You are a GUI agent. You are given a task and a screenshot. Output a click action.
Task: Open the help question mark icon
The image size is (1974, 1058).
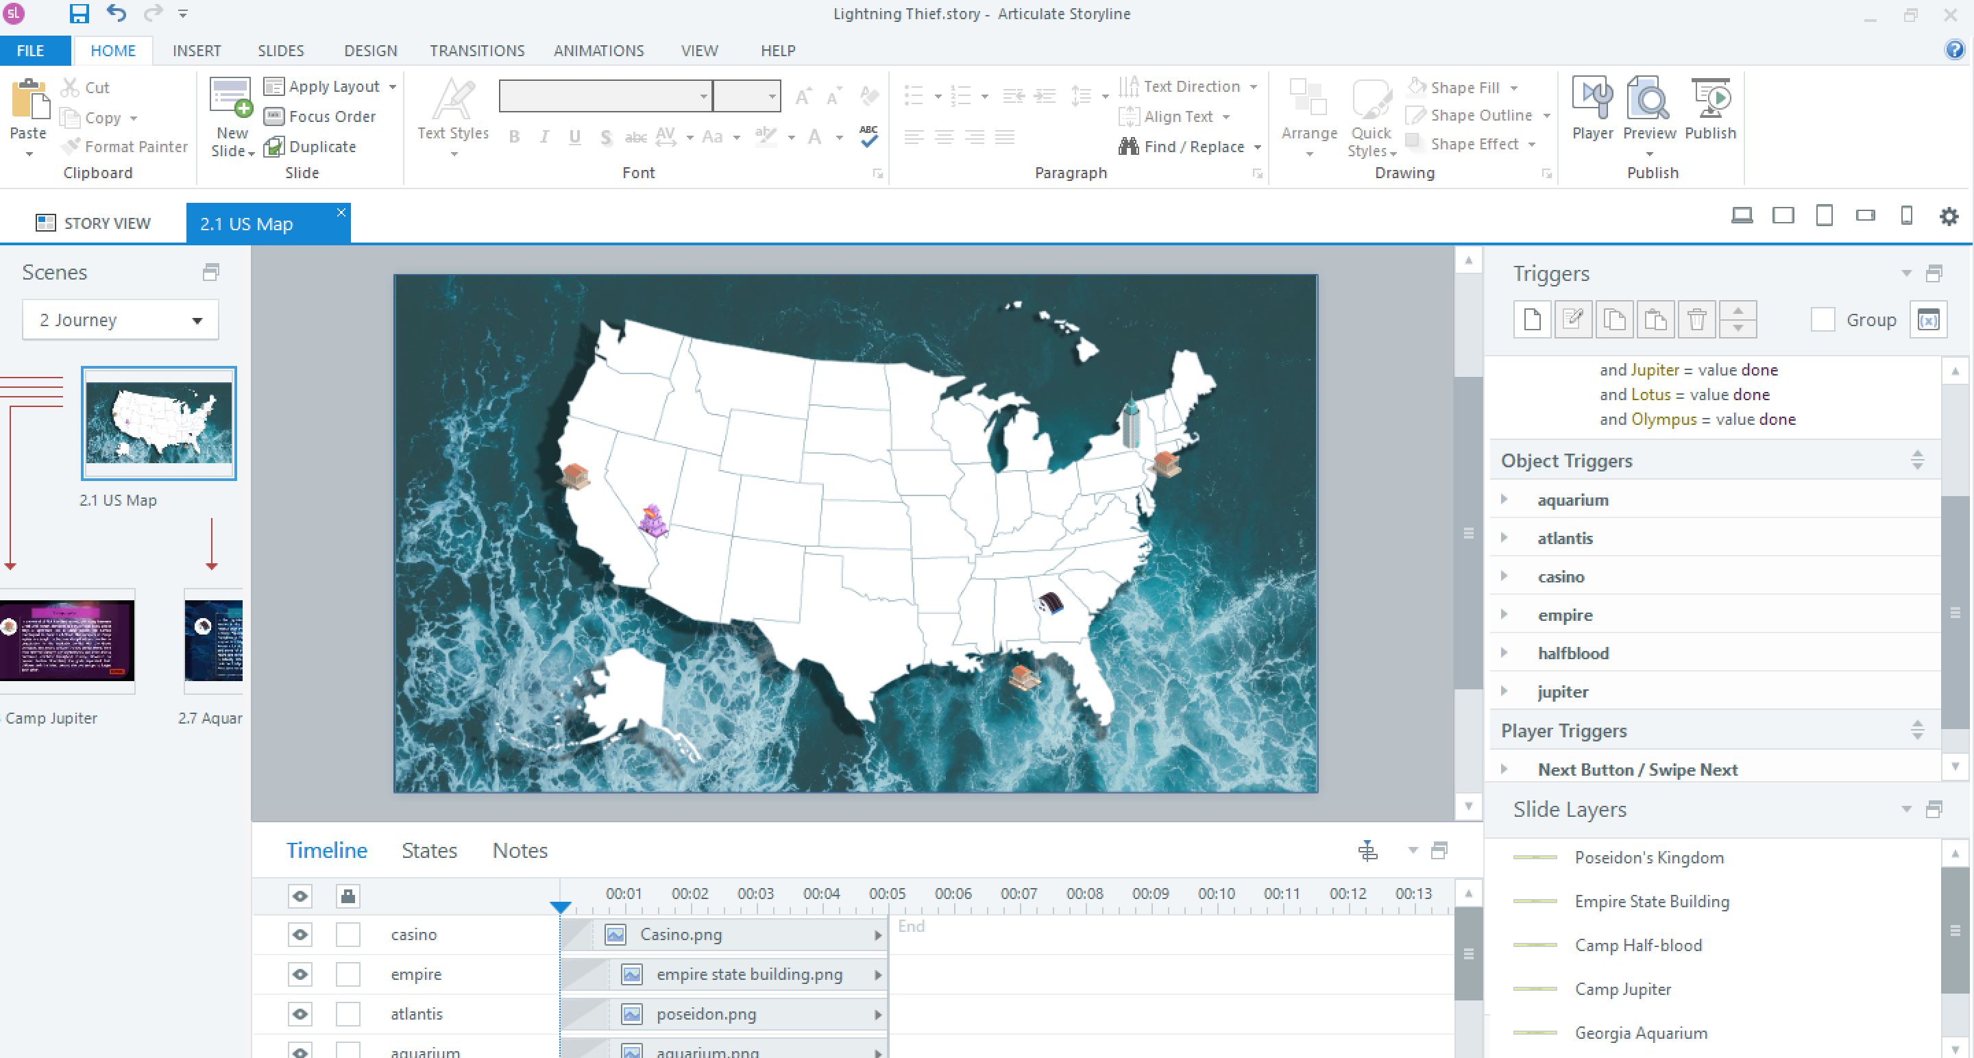pos(1955,50)
